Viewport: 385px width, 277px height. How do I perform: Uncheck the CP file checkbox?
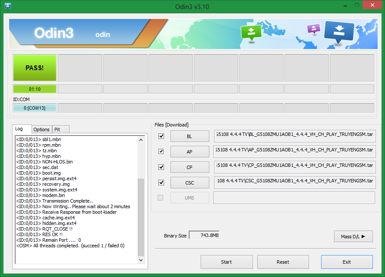pos(161,167)
